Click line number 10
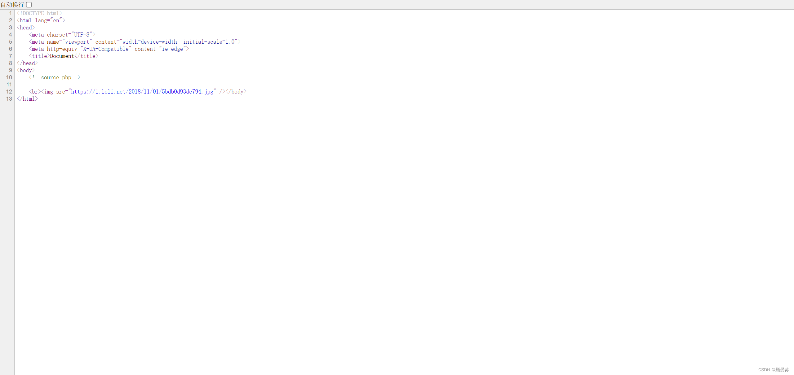This screenshot has width=794, height=375. [9, 77]
